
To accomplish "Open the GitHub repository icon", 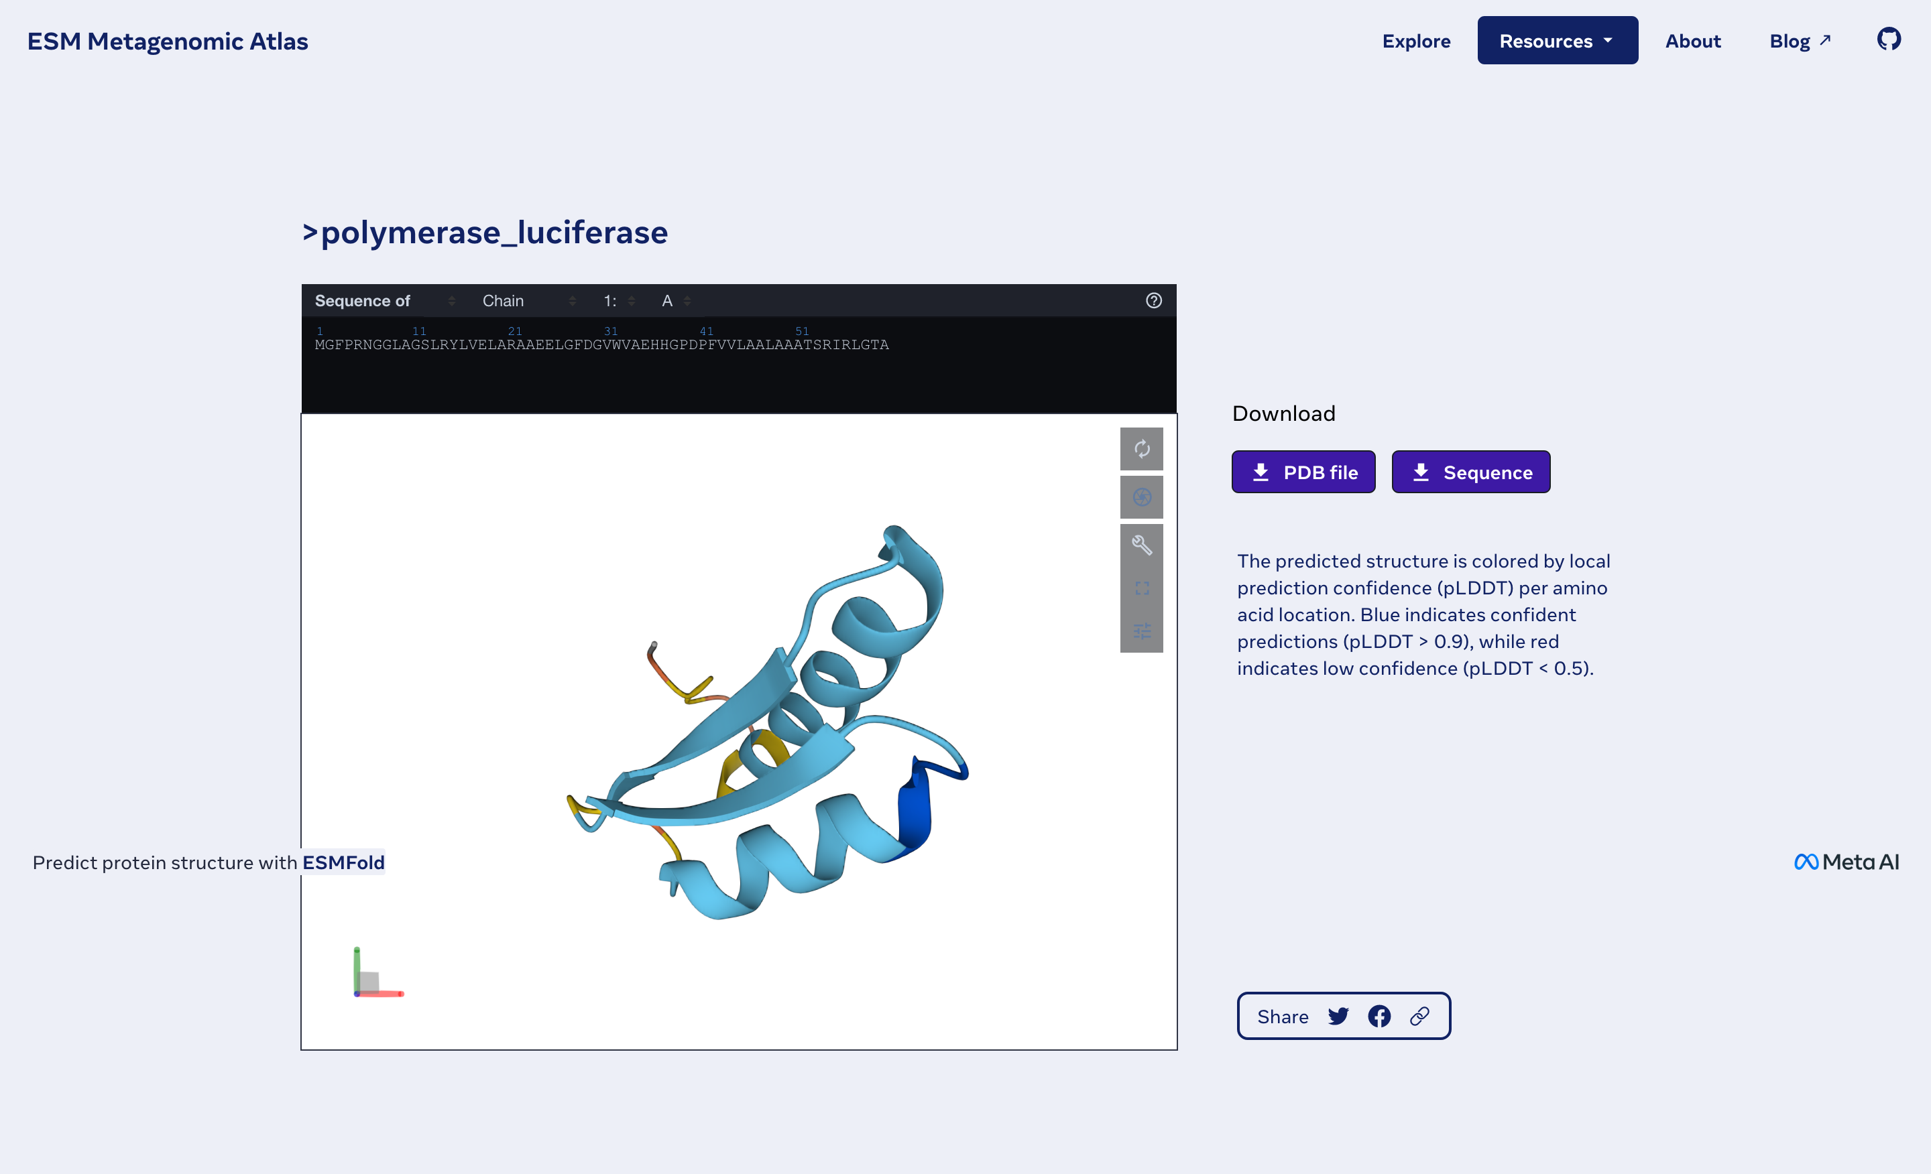I will click(x=1888, y=39).
